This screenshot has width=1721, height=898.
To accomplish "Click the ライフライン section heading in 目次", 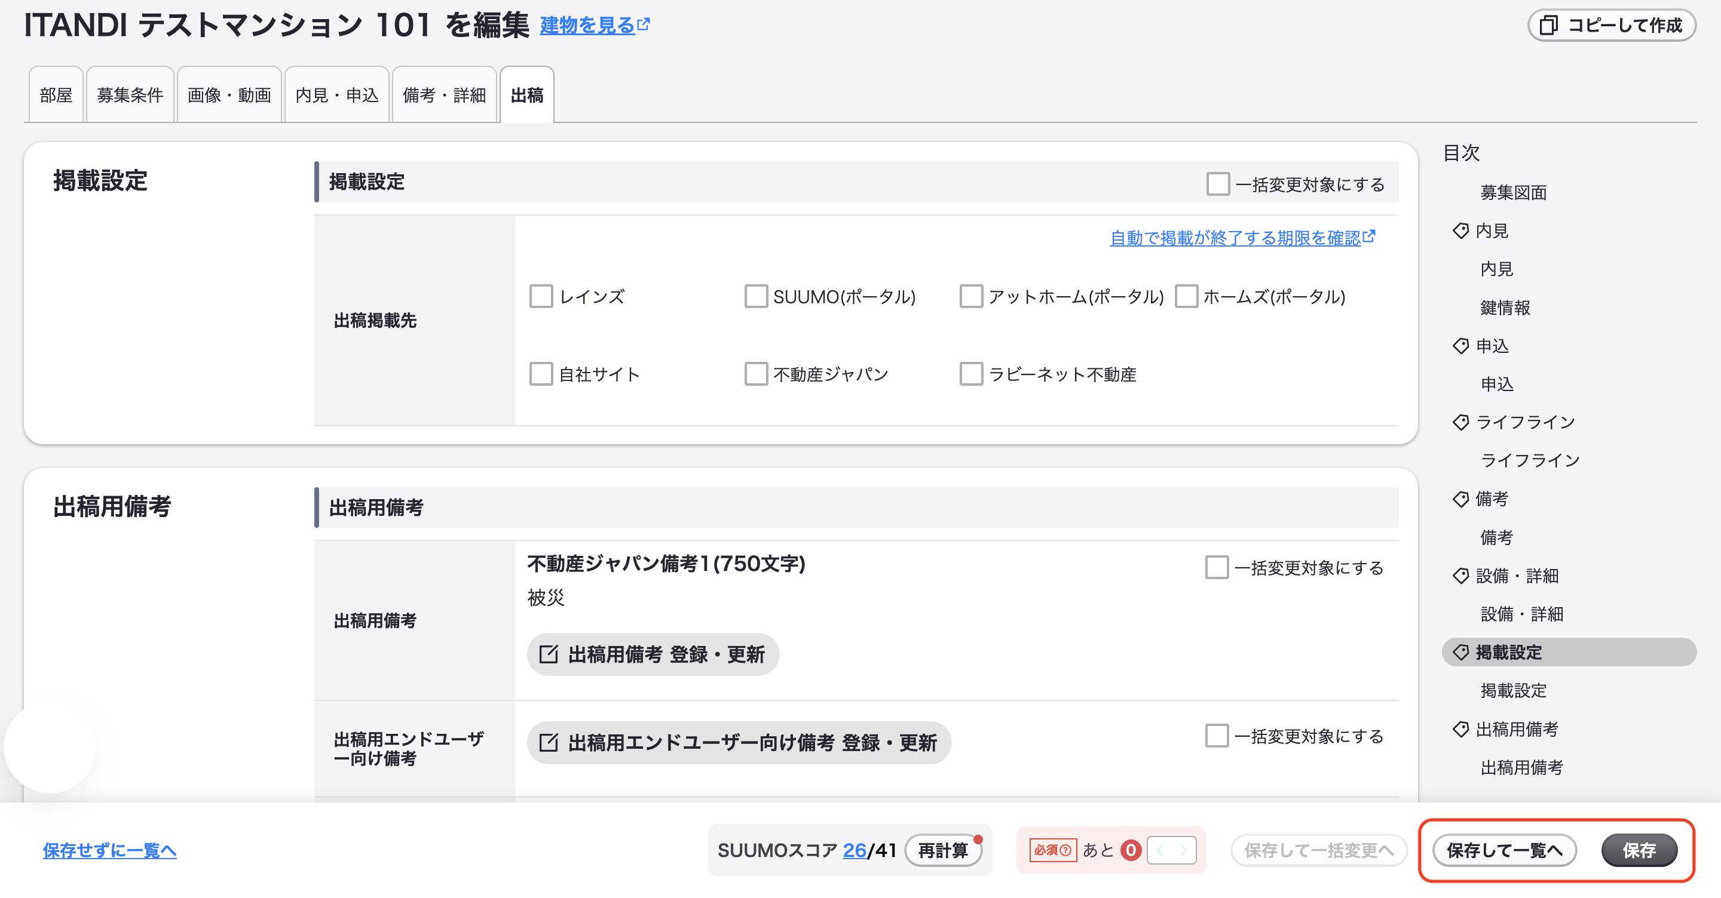I will coord(1525,422).
